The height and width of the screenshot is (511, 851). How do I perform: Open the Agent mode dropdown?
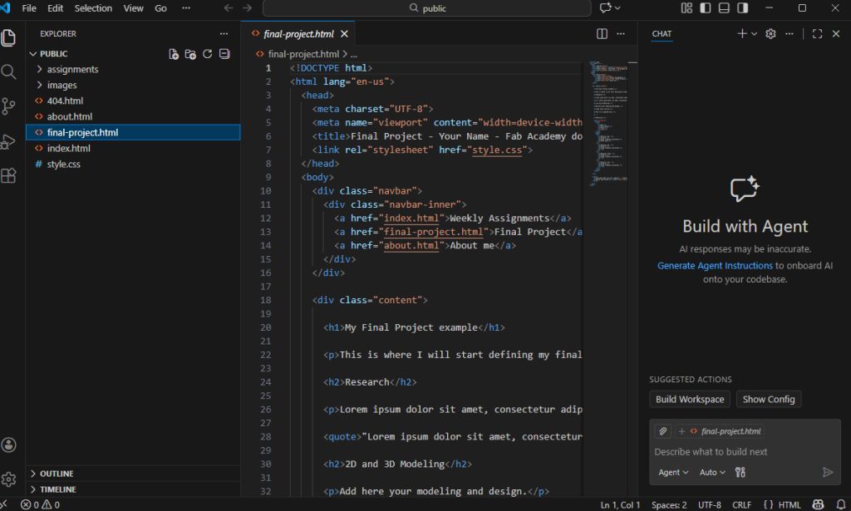673,472
